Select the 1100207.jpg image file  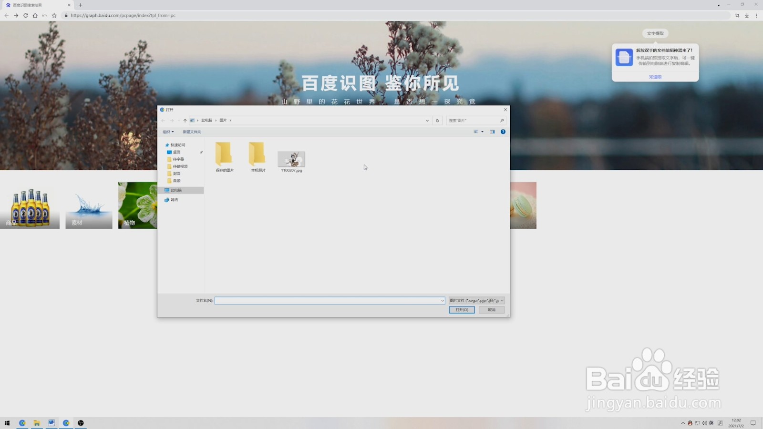coord(291,162)
